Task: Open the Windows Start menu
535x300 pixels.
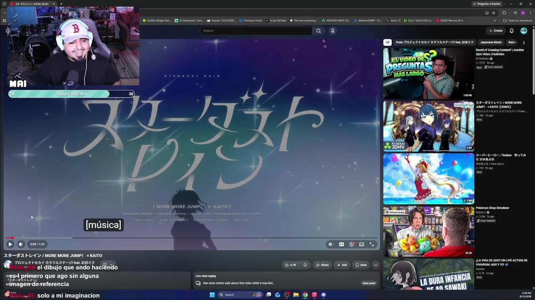Action: click(212, 295)
